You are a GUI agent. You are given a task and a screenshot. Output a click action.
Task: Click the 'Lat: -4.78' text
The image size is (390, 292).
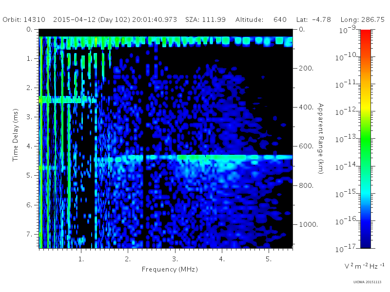coord(313,19)
